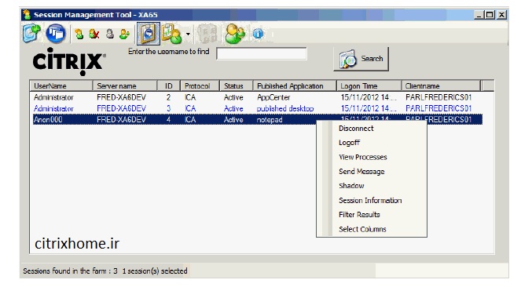Click the 'notepad' application cell
The width and height of the screenshot is (532, 287).
(x=270, y=120)
